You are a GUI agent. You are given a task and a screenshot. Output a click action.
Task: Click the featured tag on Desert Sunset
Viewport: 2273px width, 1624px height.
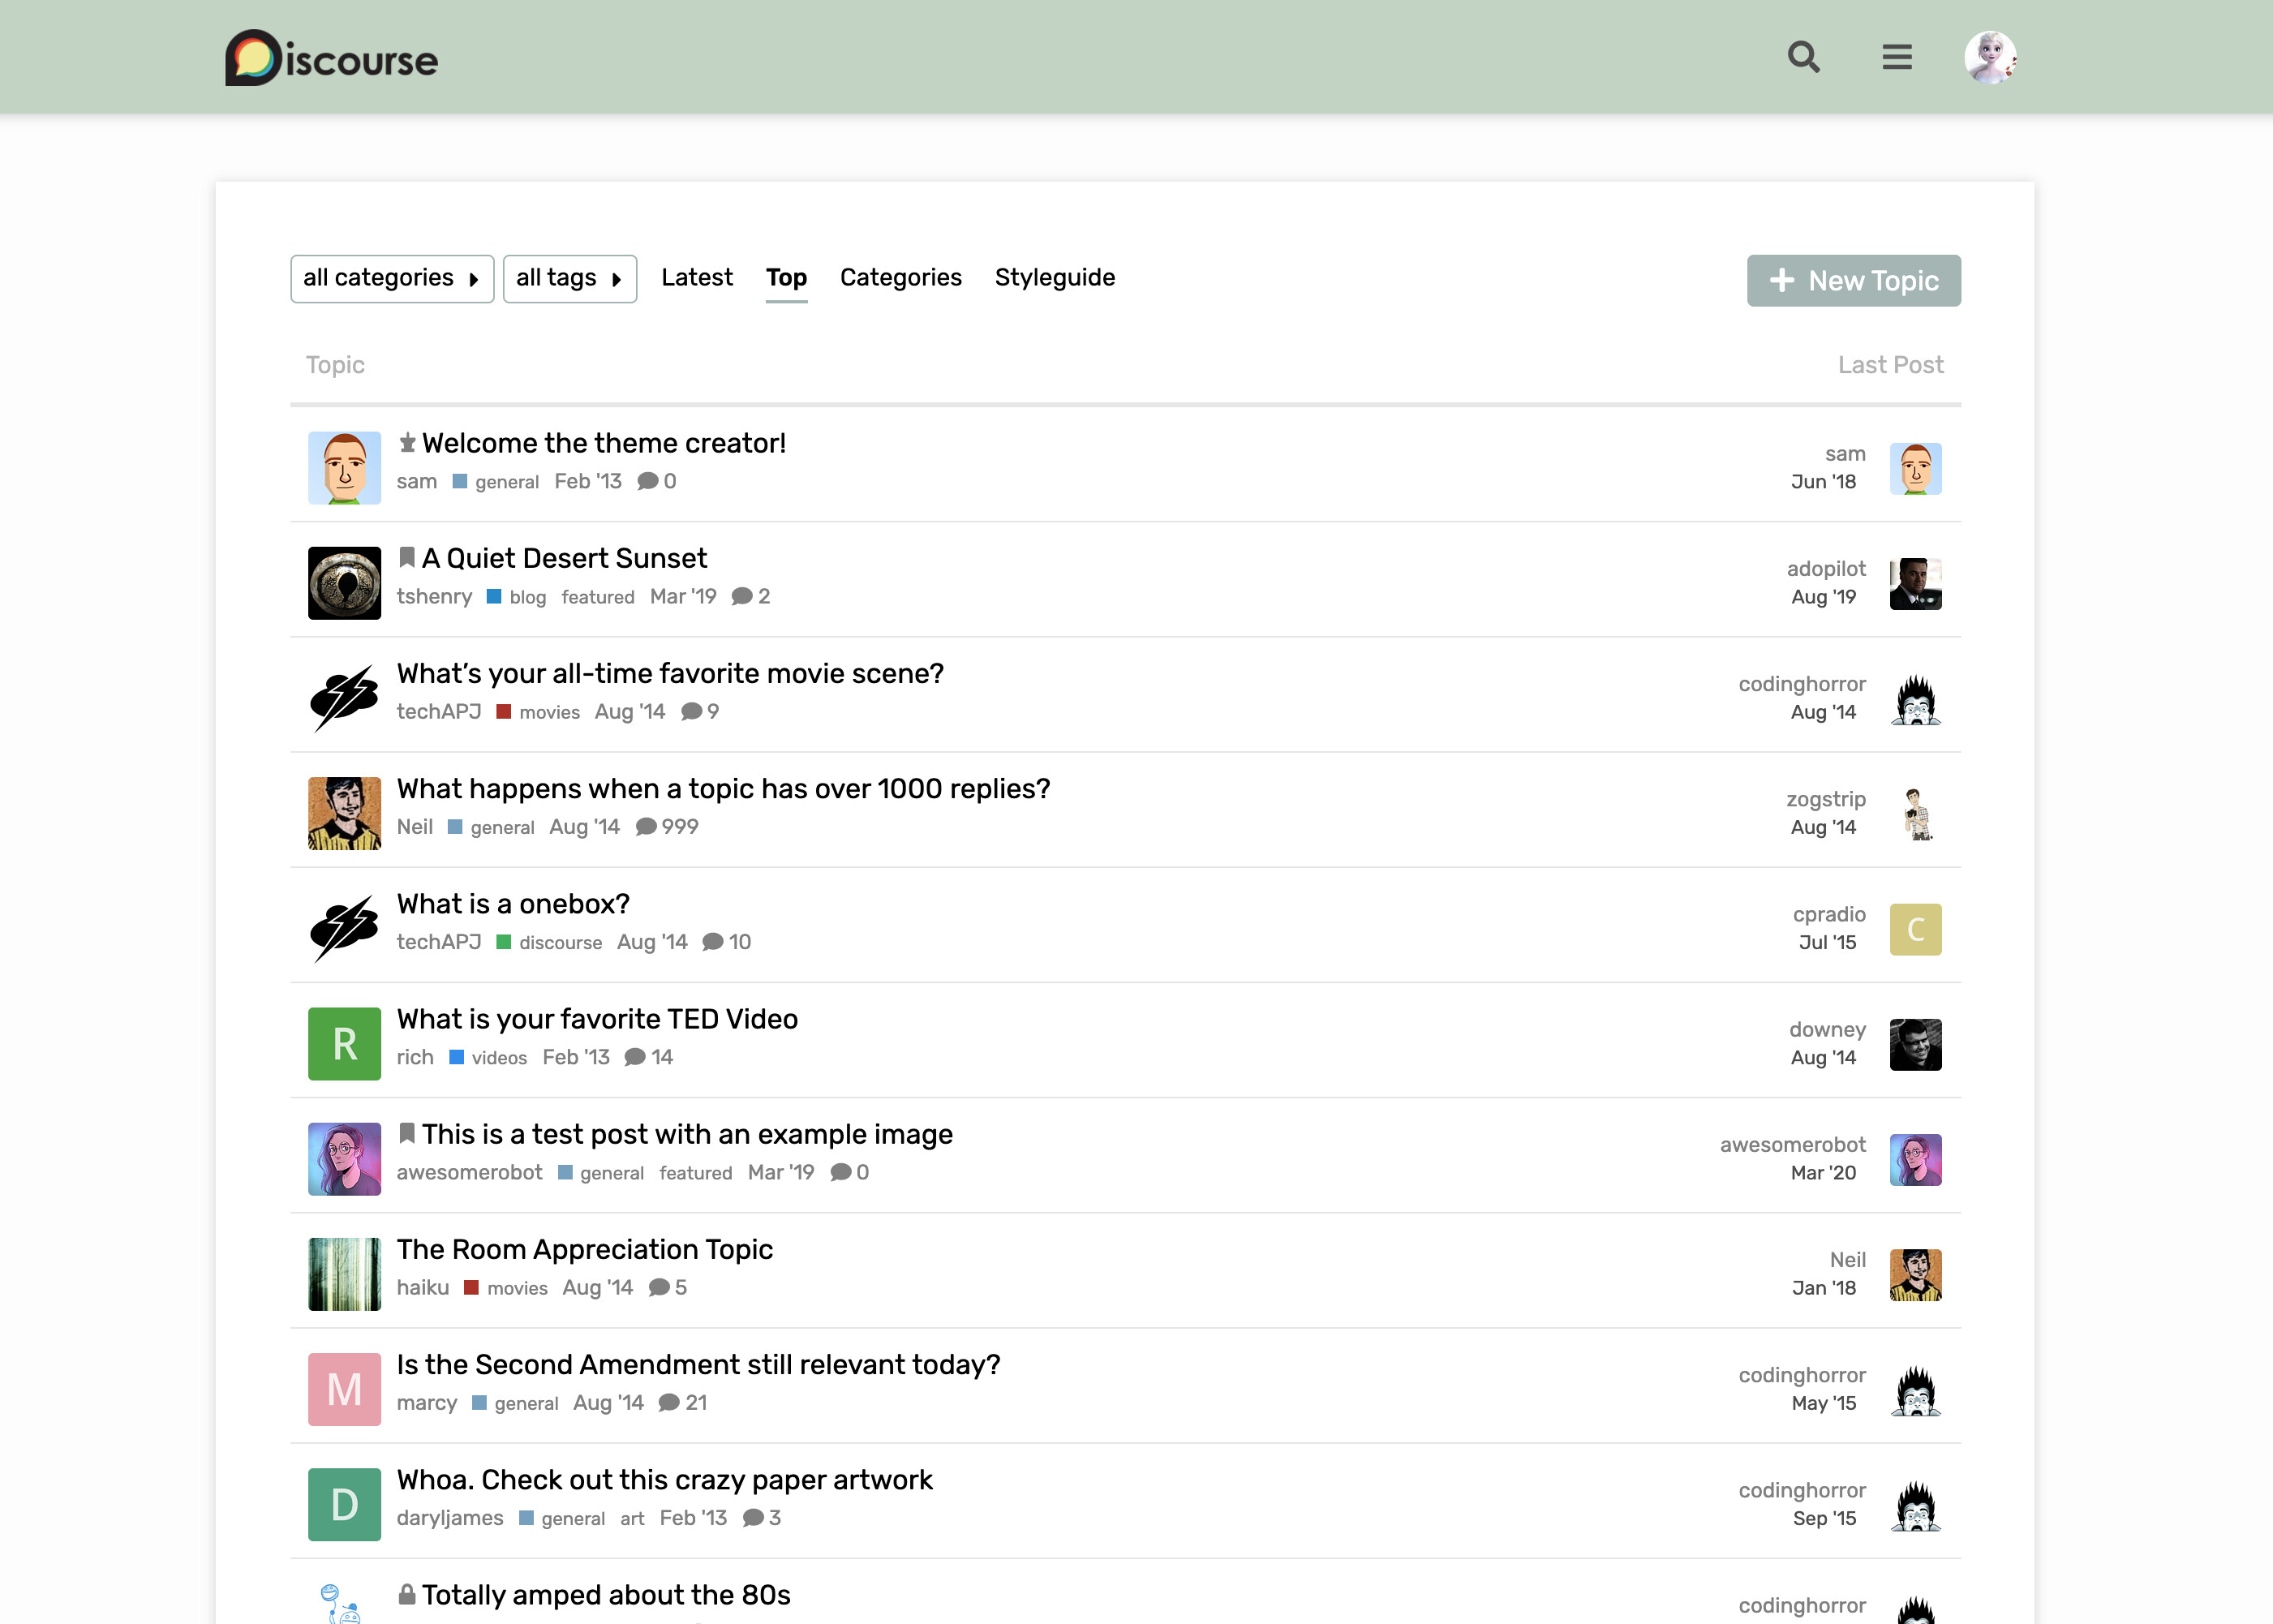pos(597,597)
